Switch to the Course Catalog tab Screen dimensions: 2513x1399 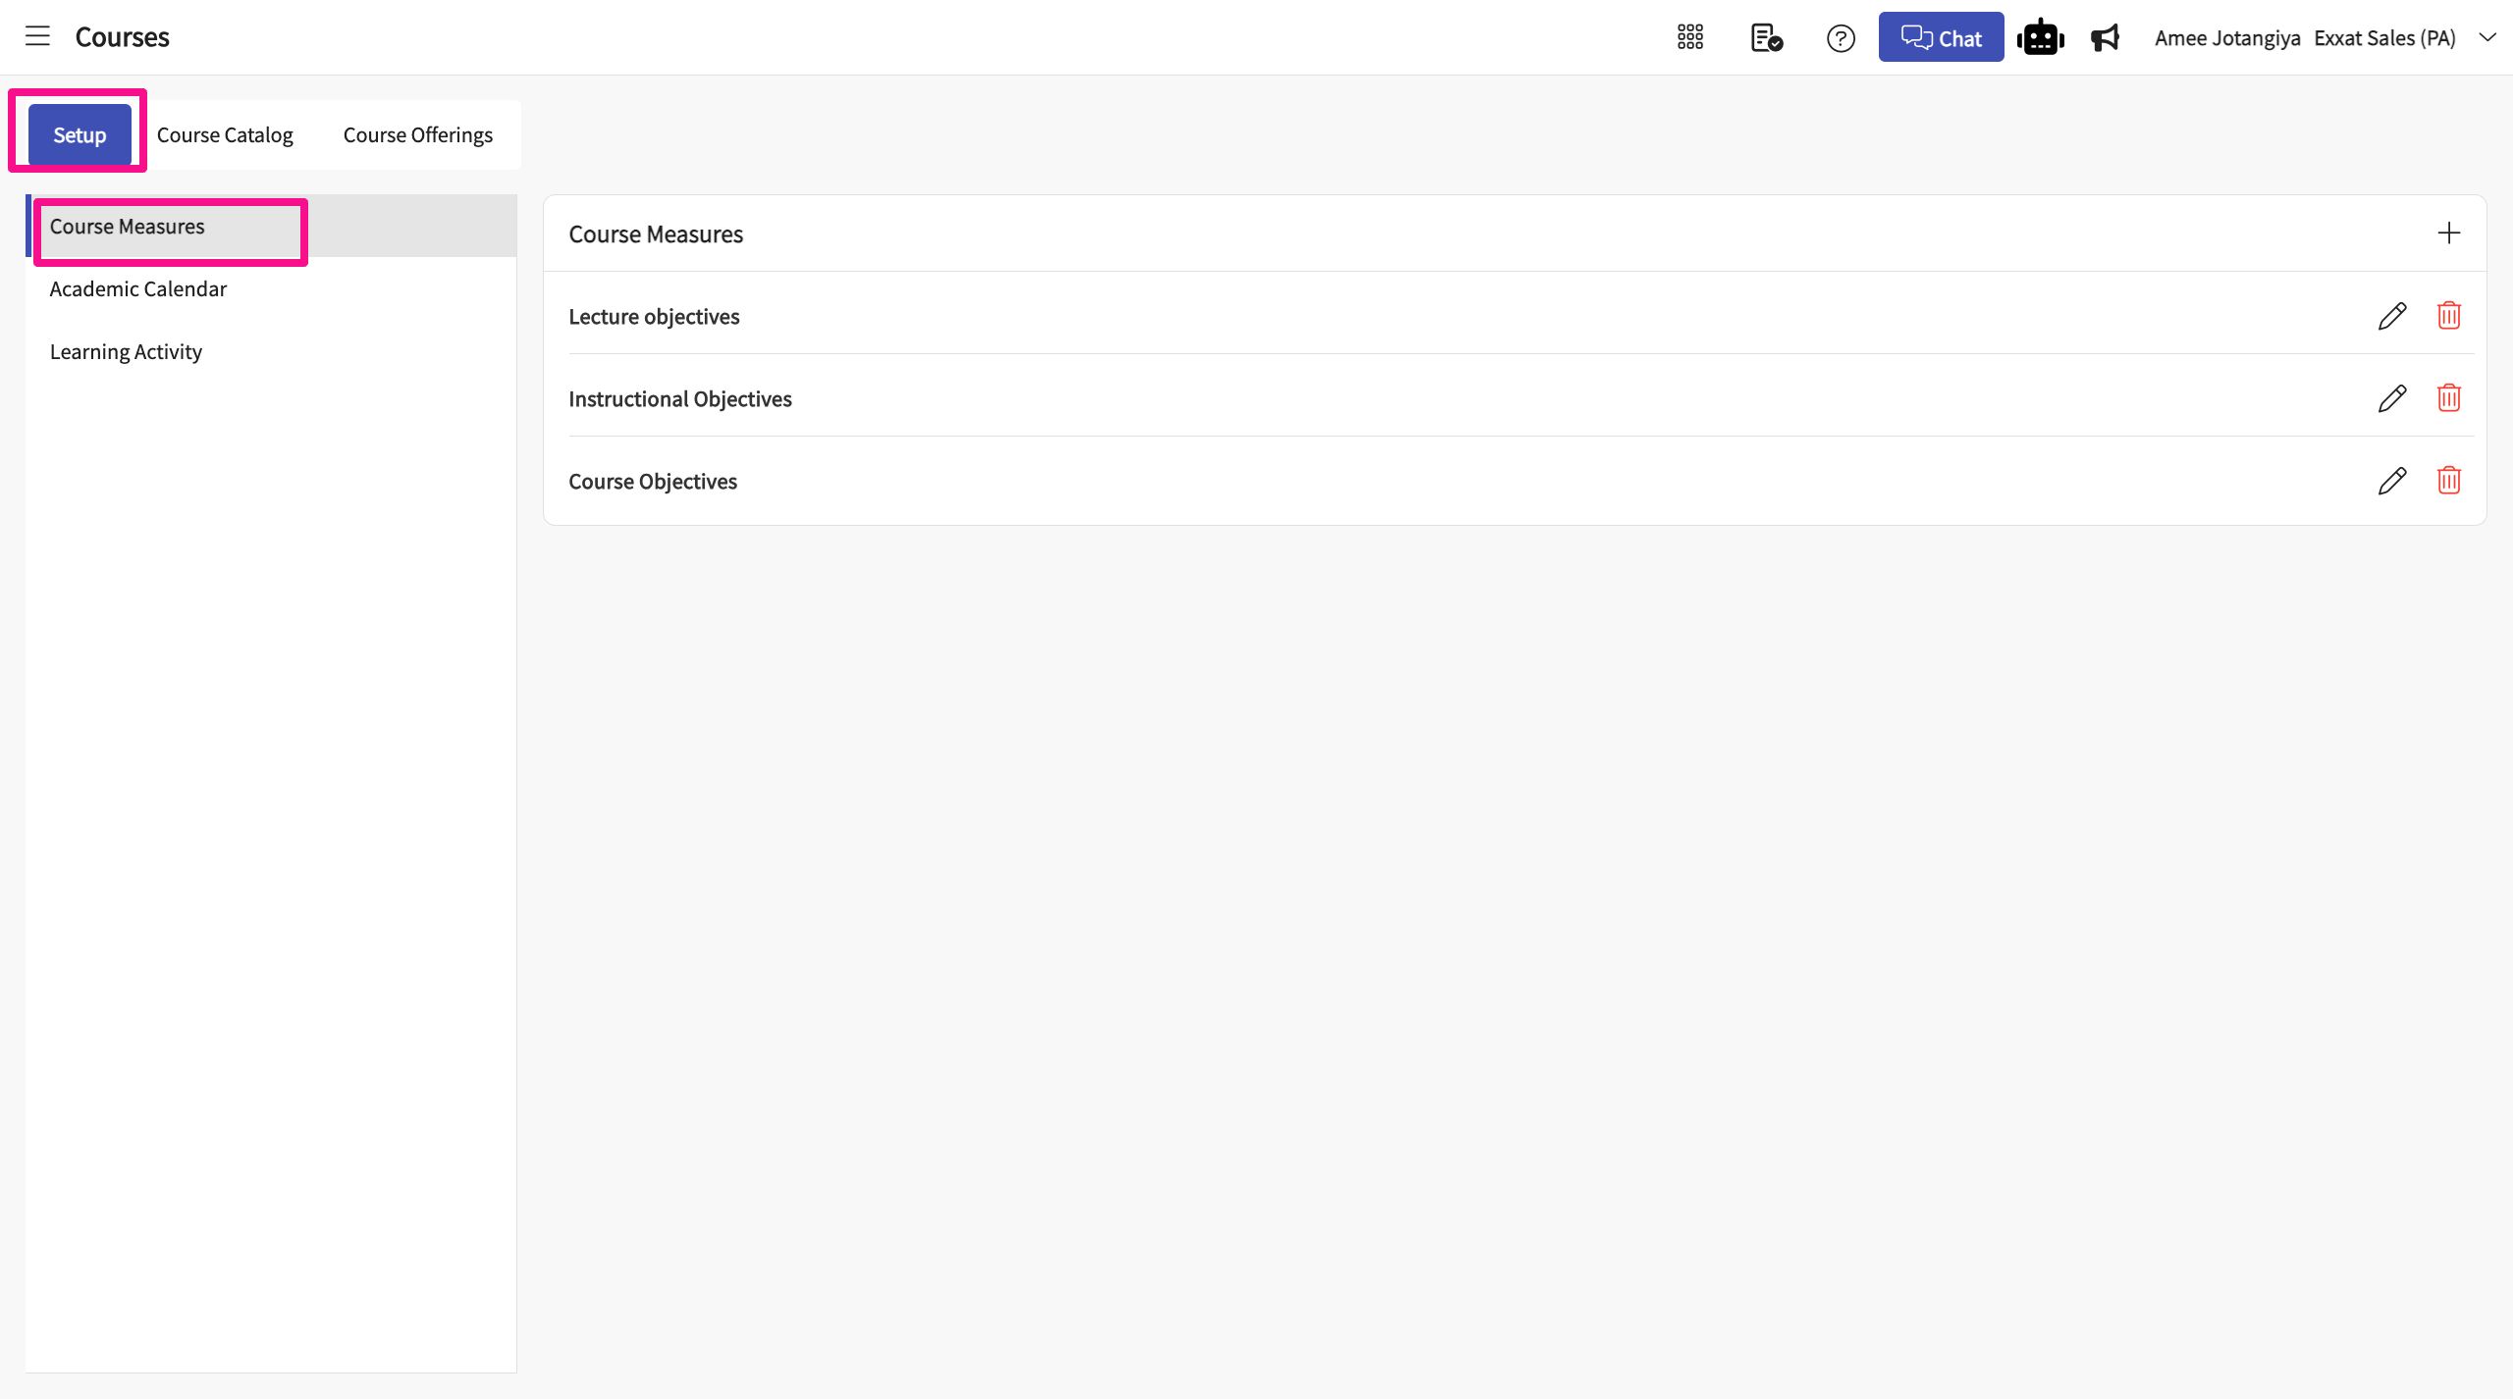[225, 135]
